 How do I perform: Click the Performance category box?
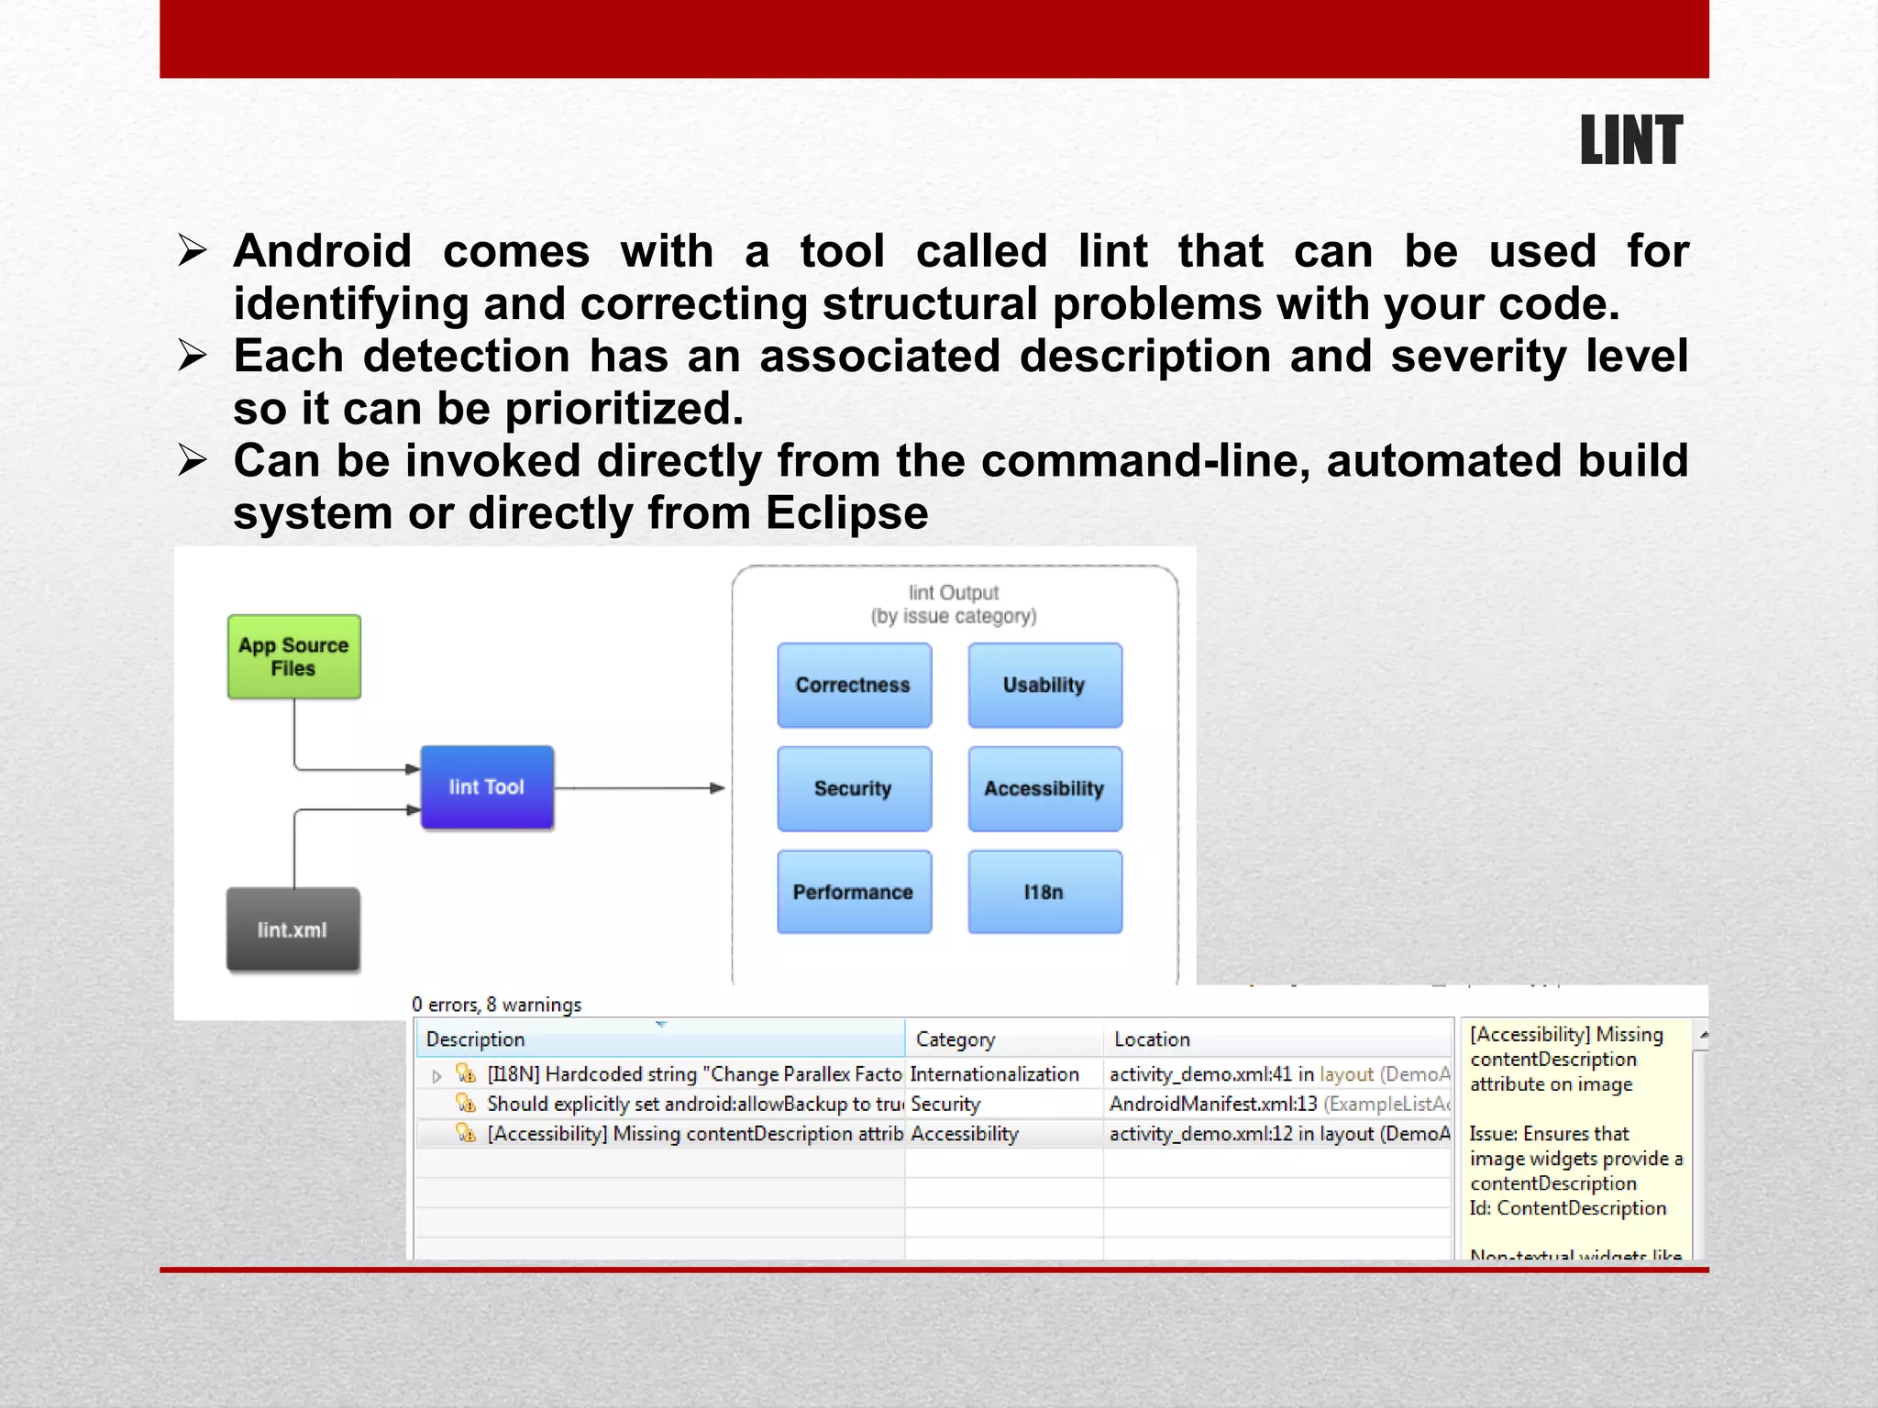pyautogui.click(x=854, y=892)
